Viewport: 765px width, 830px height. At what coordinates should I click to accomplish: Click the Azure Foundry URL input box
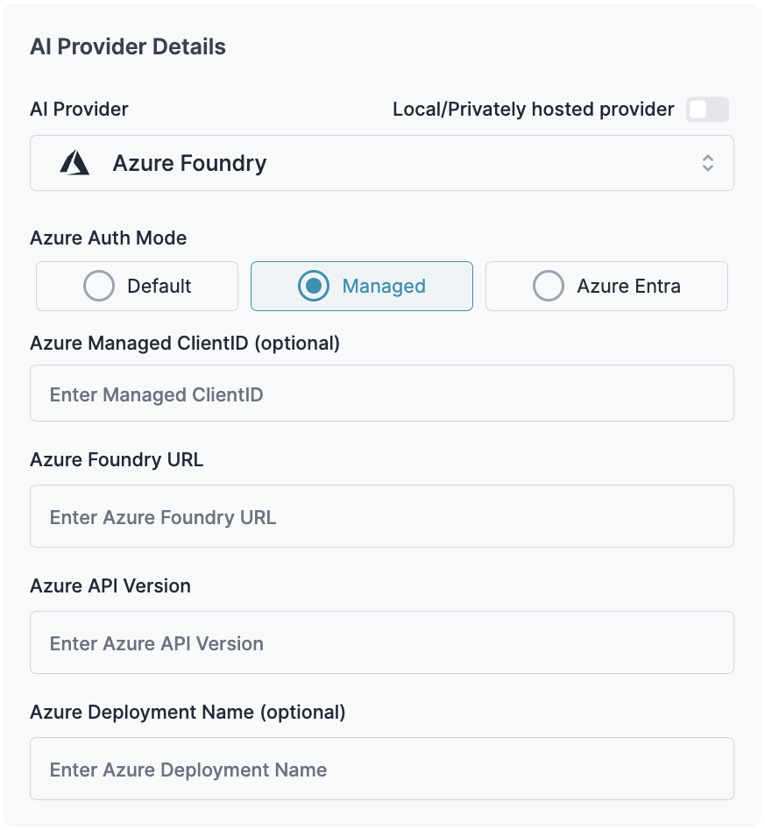click(x=382, y=516)
